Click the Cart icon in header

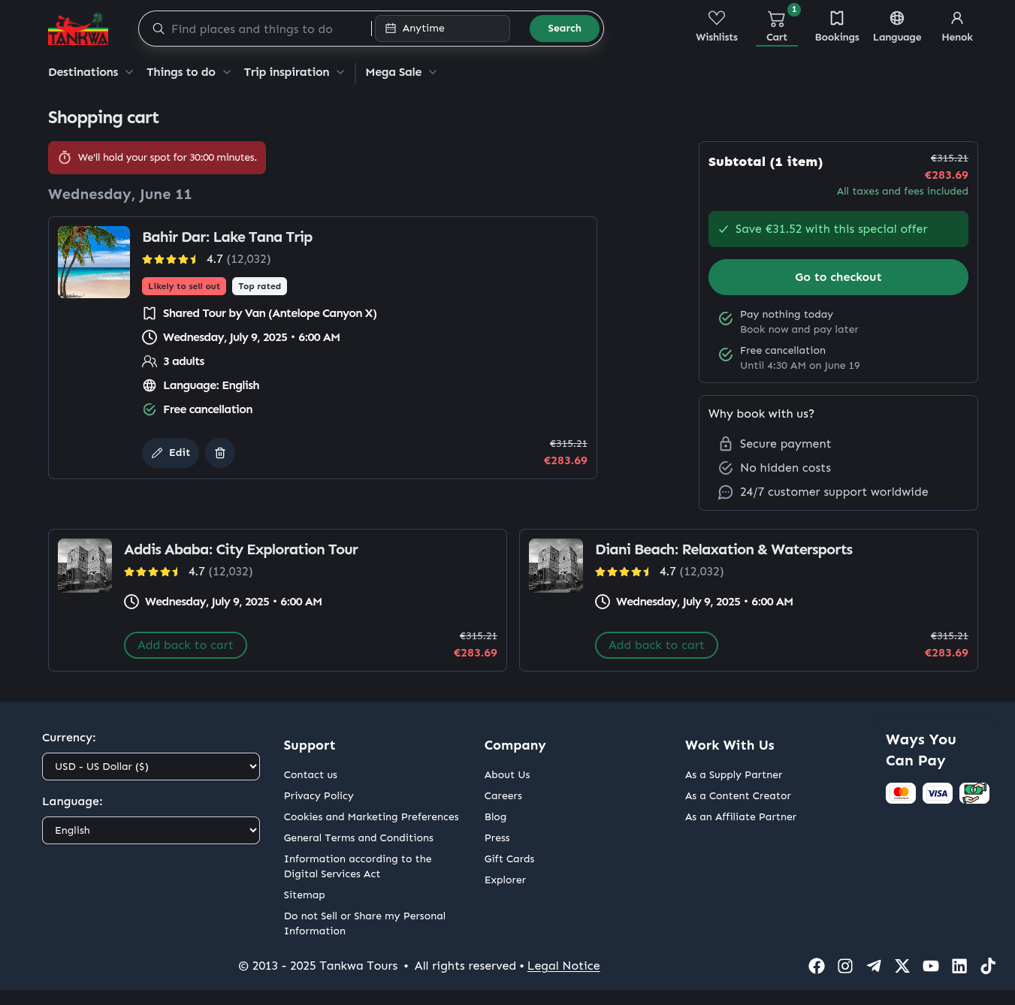776,20
